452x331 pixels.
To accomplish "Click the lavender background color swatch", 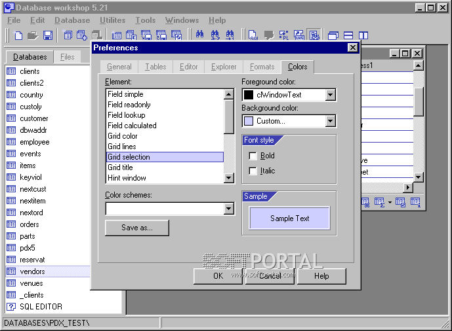I will click(248, 121).
